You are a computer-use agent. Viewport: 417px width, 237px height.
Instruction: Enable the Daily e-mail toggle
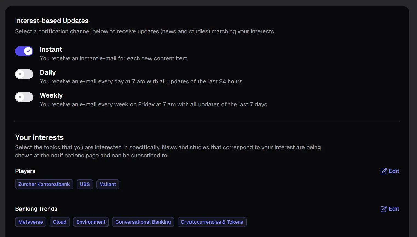click(24, 74)
